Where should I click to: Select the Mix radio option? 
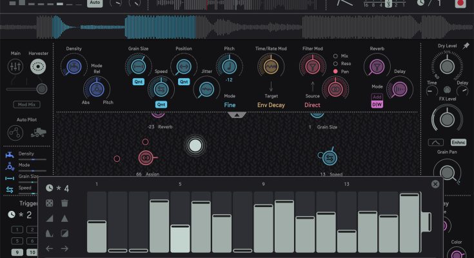336,56
